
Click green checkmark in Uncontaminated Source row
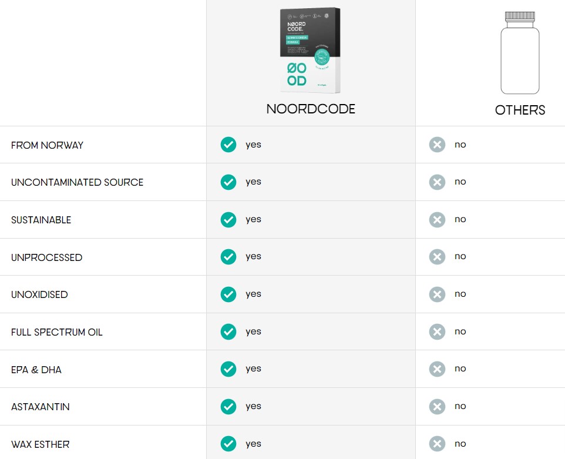[x=228, y=182]
